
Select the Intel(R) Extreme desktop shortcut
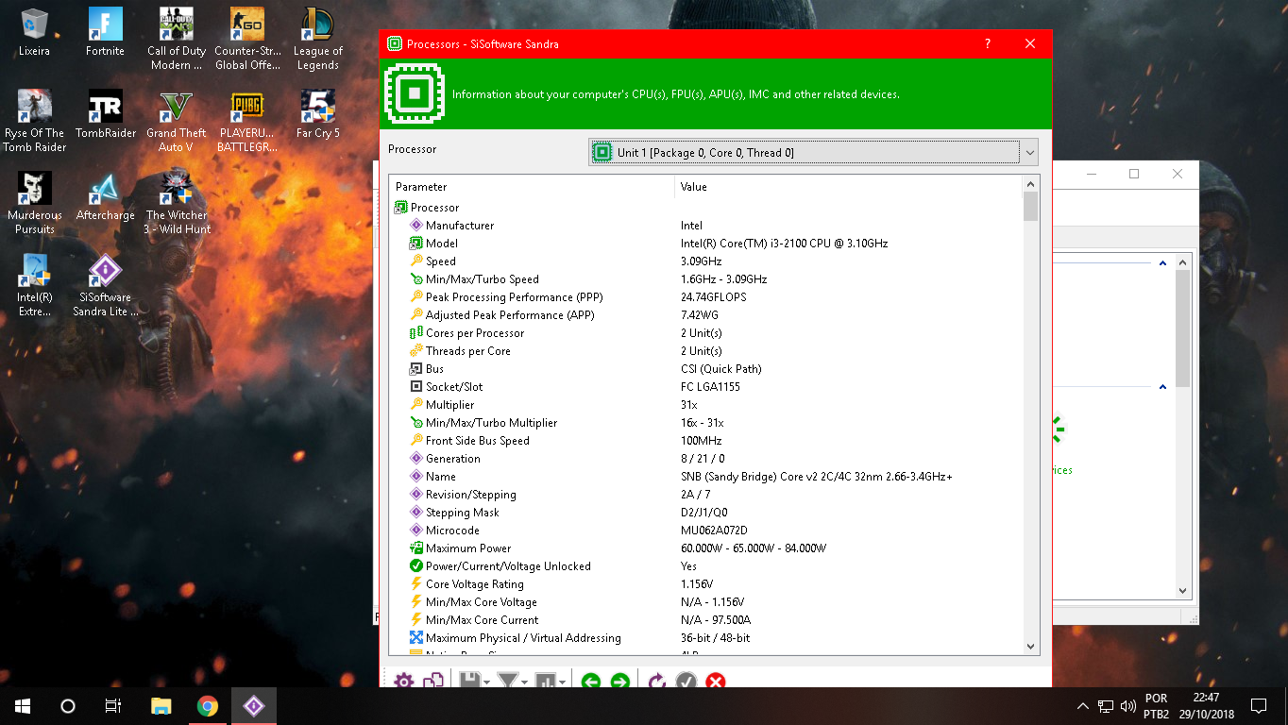point(35,286)
